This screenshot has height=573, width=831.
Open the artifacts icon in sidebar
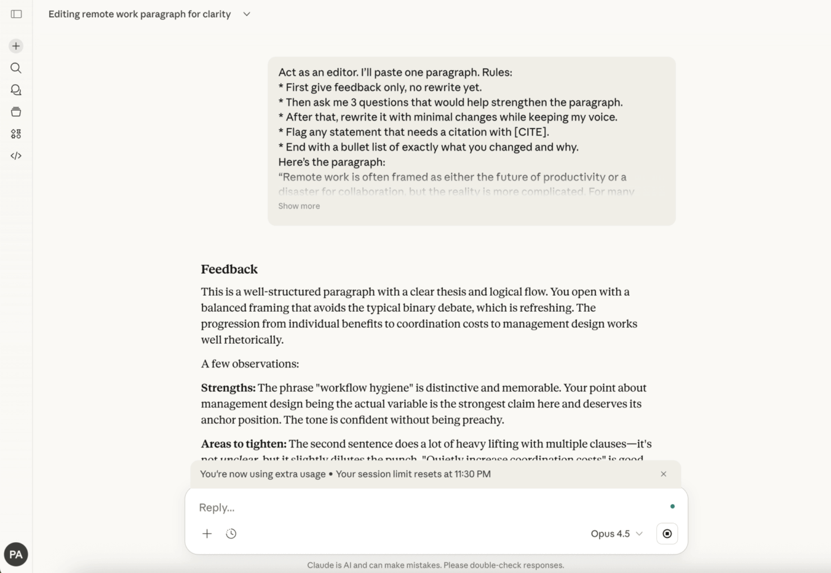(16, 134)
